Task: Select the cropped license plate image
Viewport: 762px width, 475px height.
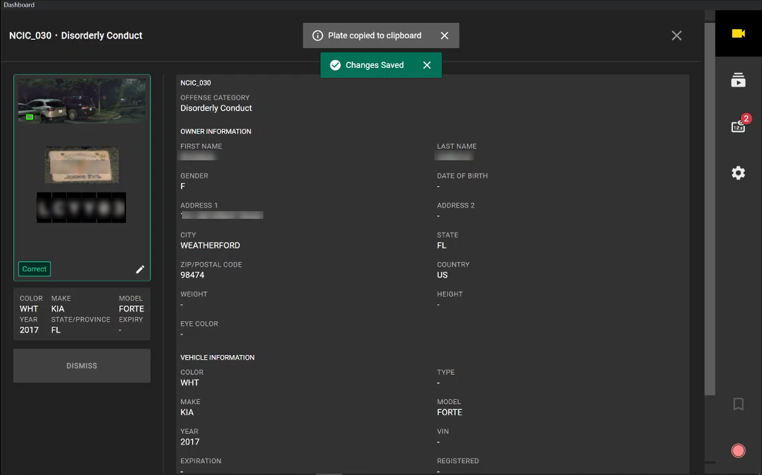Action: [x=82, y=164]
